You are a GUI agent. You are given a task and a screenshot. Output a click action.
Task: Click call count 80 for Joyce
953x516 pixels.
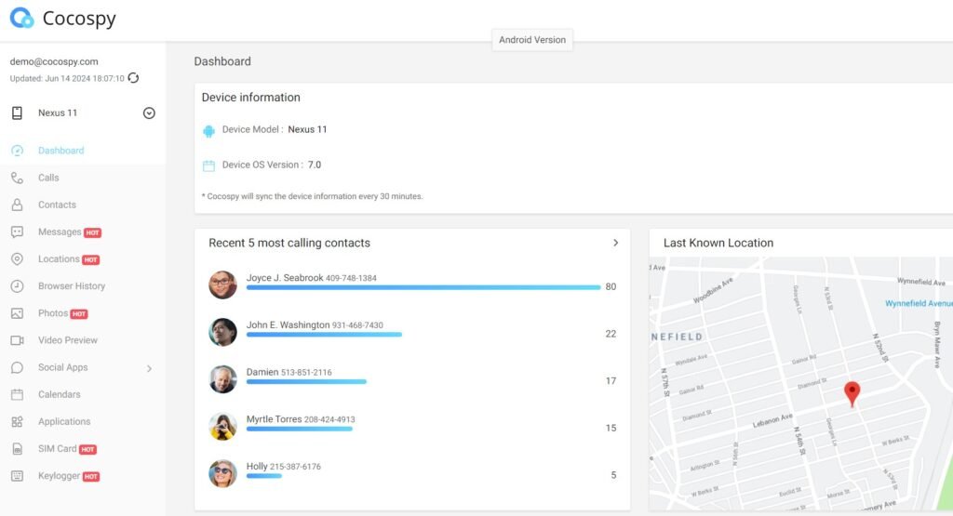(611, 286)
